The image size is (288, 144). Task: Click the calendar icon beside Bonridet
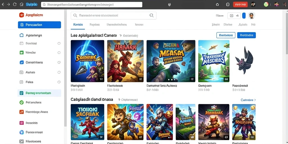(x=21, y=43)
